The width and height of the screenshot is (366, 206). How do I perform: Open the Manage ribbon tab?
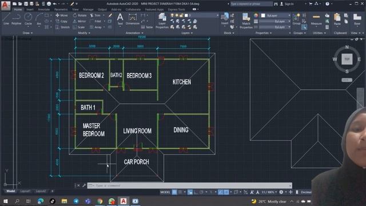[88, 10]
